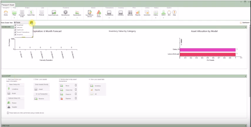Run the Error Check tool
This screenshot has height=127, width=251.
click(99, 13)
